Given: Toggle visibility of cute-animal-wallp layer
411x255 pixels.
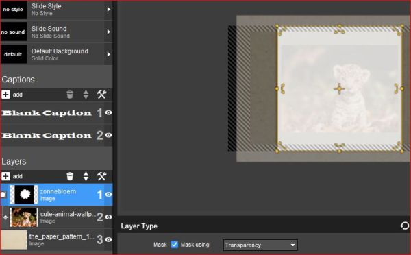Looking at the screenshot, I should pos(108,217).
